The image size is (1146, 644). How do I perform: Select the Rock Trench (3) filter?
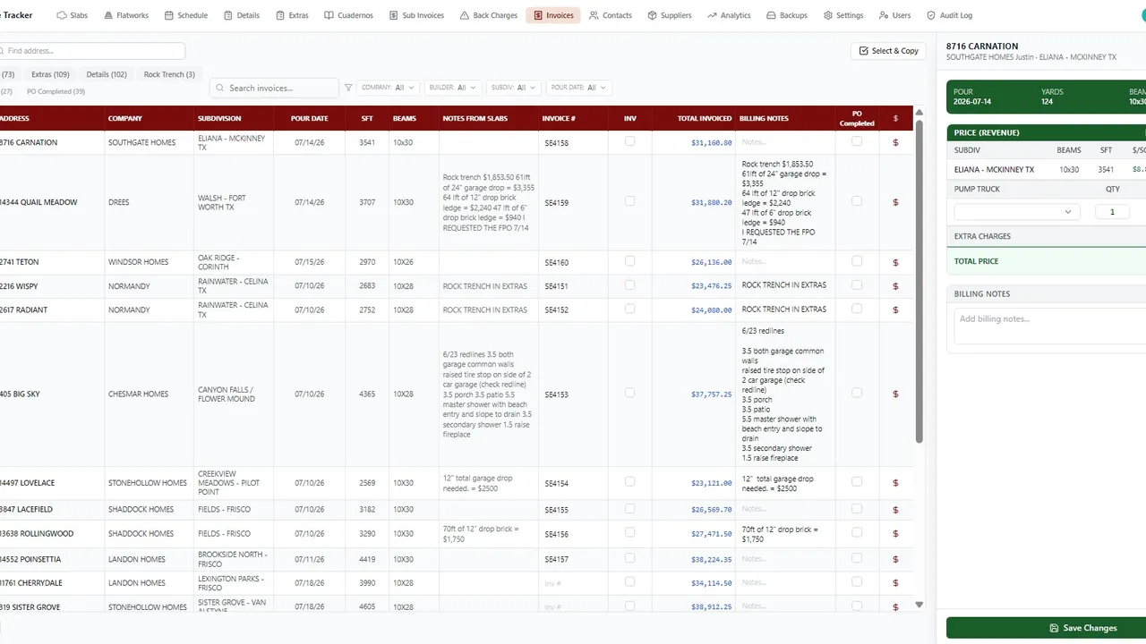[x=169, y=74]
